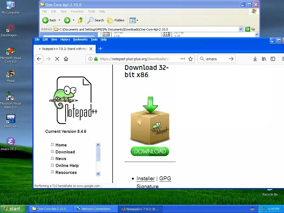Screen dimensions: 284x213
Task: Open the Windows start menu
Action: coord(13,209)
